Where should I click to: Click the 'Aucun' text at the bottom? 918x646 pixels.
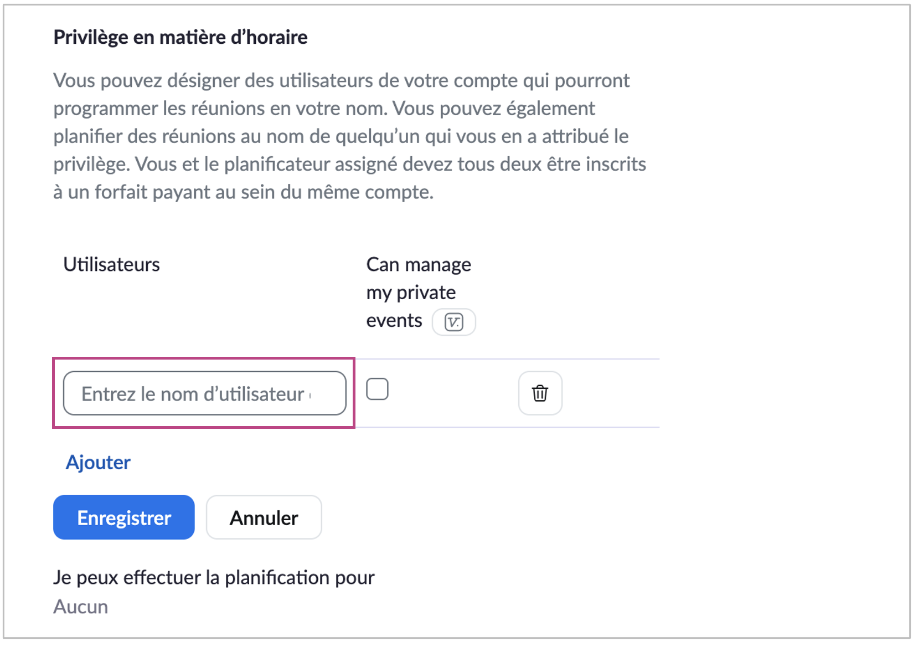[x=81, y=607]
